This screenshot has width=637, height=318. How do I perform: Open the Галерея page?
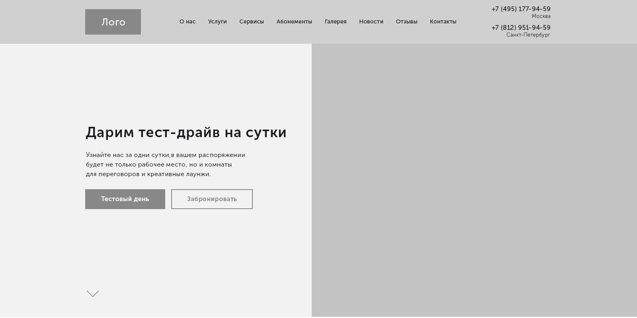pyautogui.click(x=336, y=22)
